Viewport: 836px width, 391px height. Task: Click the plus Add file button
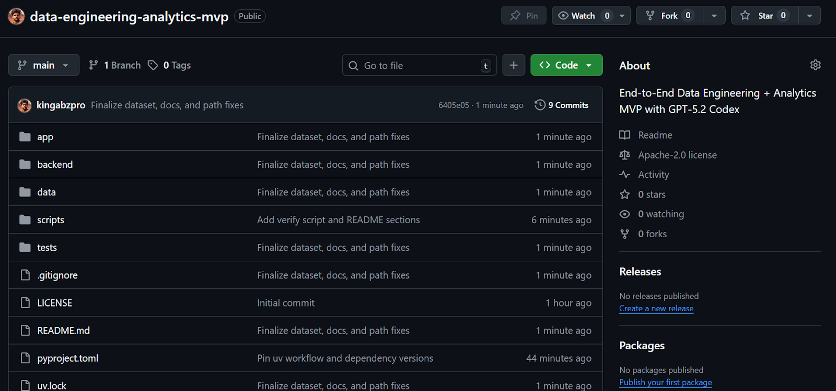tap(514, 65)
